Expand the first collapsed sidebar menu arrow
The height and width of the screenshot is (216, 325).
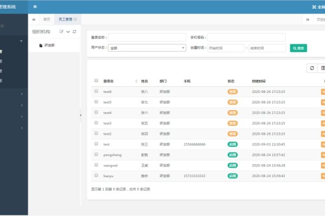(x=22, y=94)
